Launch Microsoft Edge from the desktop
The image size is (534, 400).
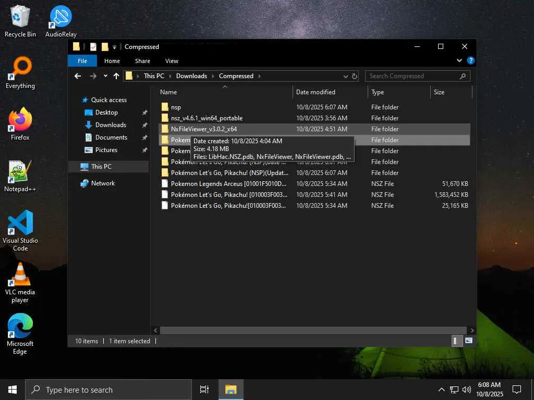[x=20, y=334]
